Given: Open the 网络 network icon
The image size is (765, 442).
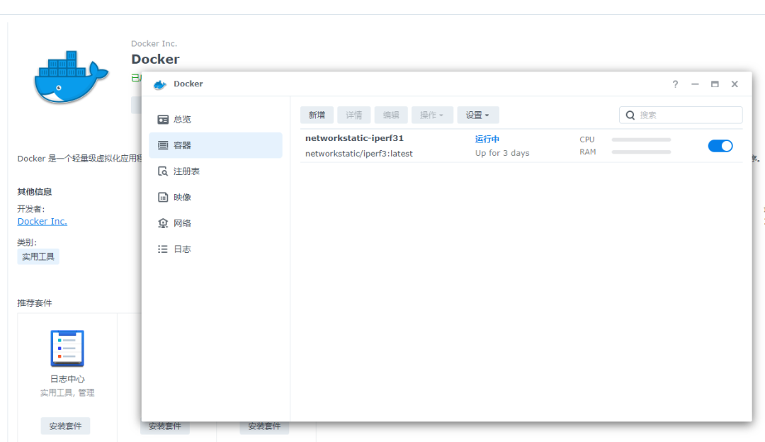Looking at the screenshot, I should 163,223.
